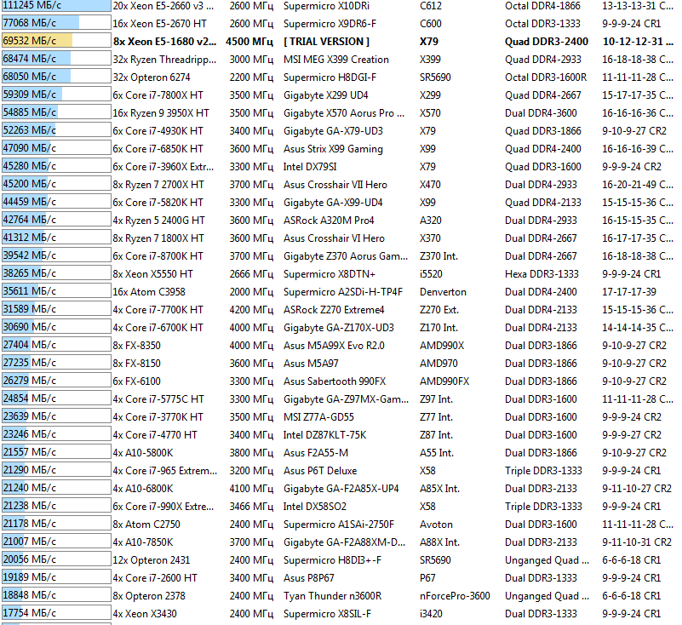Select the Avoton chipset cell
682x625 pixels.
pos(436,523)
